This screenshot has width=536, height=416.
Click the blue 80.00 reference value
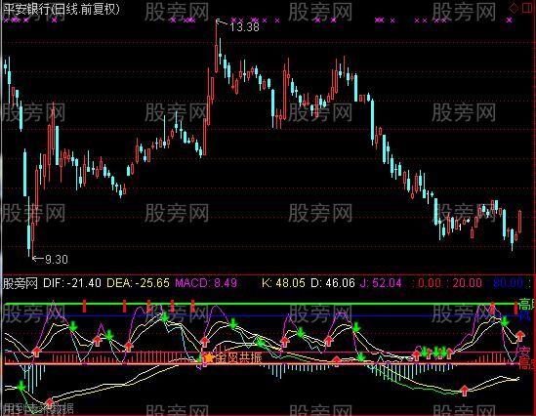pyautogui.click(x=509, y=283)
